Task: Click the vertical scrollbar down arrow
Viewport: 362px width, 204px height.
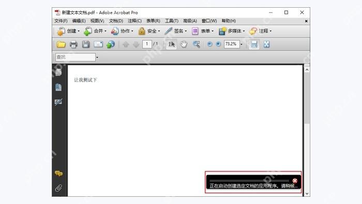Action: (x=307, y=194)
